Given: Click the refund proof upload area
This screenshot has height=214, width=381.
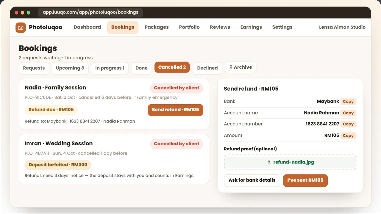Looking at the screenshot, I should click(290, 162).
